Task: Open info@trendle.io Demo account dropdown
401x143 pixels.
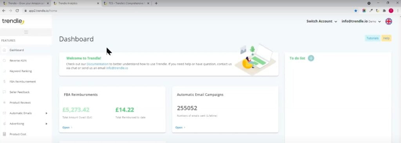Action: point(361,22)
